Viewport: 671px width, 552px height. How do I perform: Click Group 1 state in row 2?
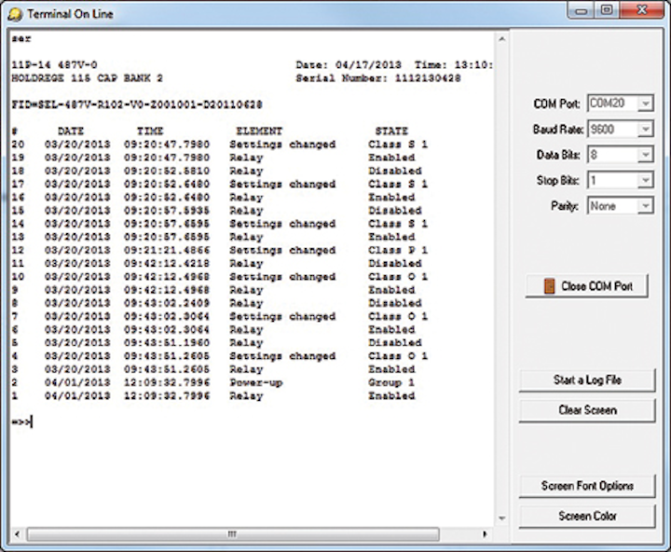coord(391,383)
